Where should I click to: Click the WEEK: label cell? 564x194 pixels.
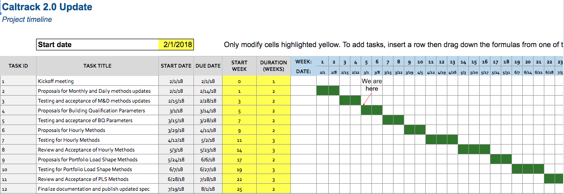pyautogui.click(x=304, y=62)
